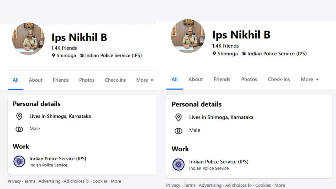This screenshot has height=189, width=336.
Task: Open the Photos tab in the right profile
Action: [x=249, y=79]
